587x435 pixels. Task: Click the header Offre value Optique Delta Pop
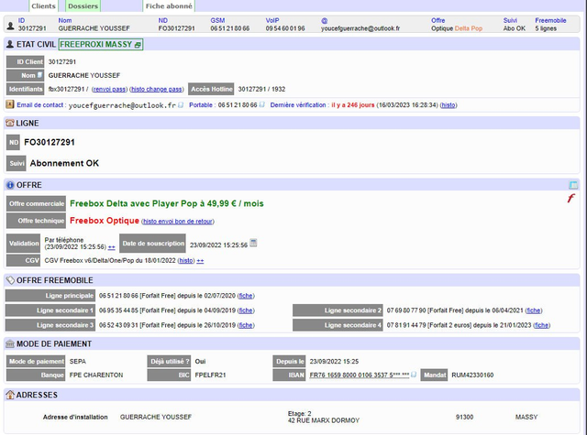click(x=457, y=28)
